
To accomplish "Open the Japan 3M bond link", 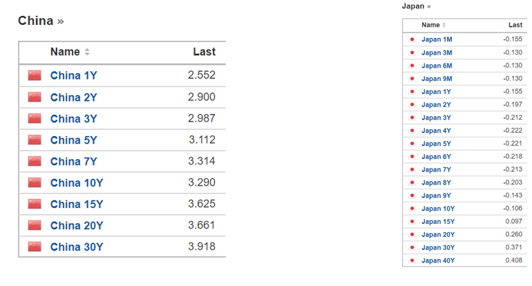I will [437, 53].
